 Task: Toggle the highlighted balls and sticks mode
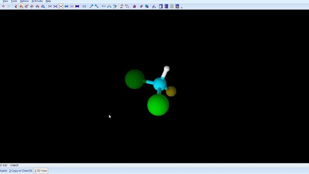pos(61,6)
